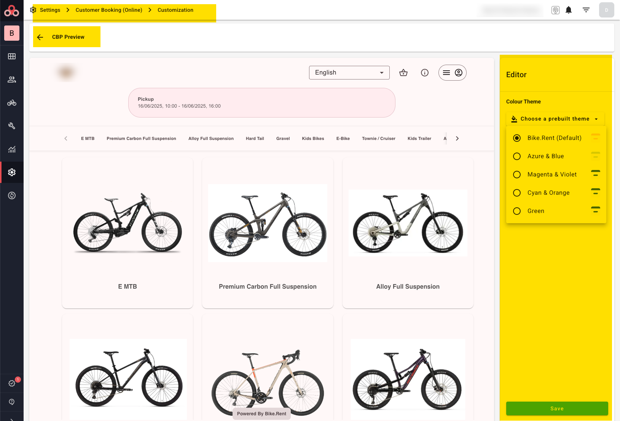Open Premium Carbon Full Suspension bike card

tap(268, 233)
